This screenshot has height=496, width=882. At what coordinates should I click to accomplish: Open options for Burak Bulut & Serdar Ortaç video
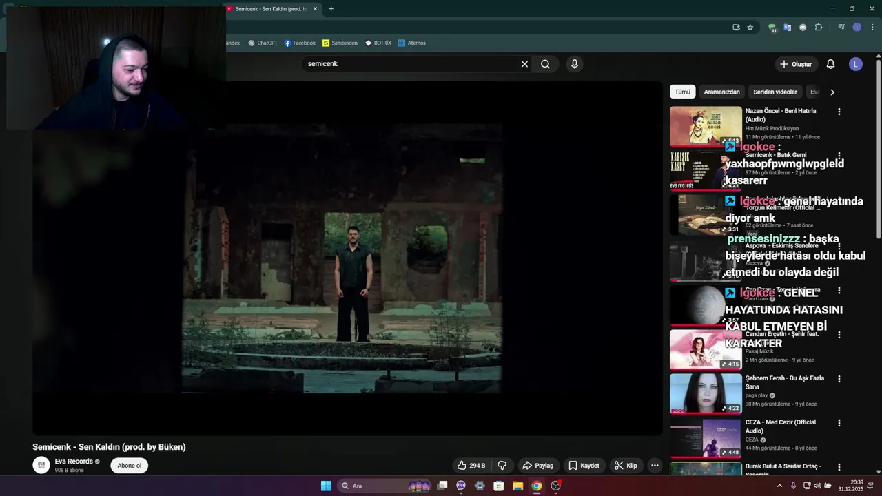coord(839,467)
